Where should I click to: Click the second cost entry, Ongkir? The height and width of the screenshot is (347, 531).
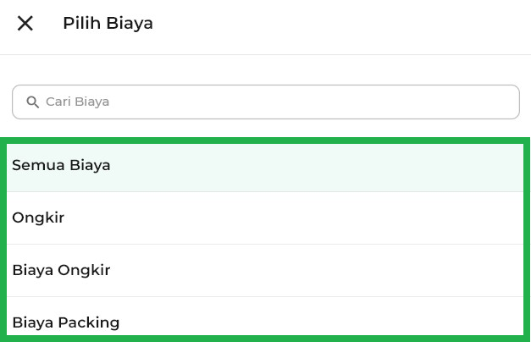pyautogui.click(x=265, y=218)
